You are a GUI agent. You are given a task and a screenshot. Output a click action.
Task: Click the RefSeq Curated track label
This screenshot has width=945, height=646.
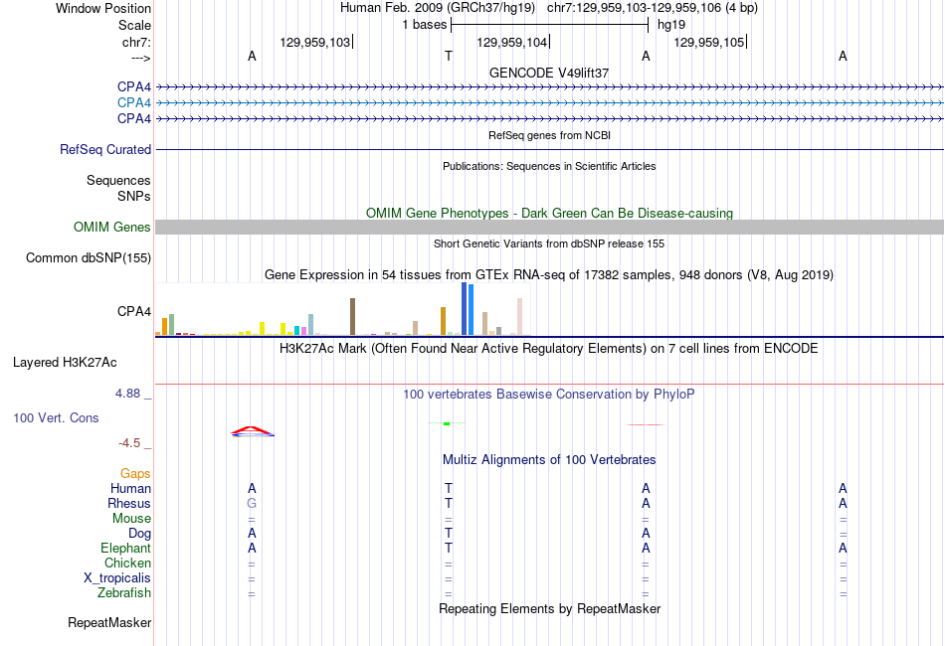click(105, 149)
